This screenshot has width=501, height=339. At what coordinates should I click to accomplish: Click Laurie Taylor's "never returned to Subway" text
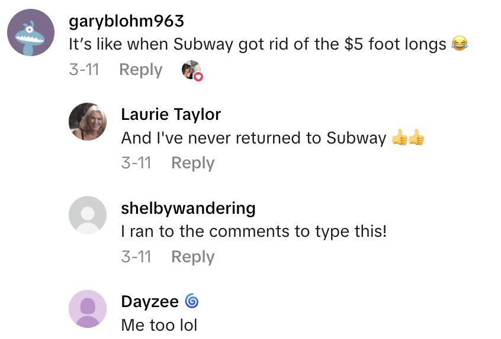(253, 138)
